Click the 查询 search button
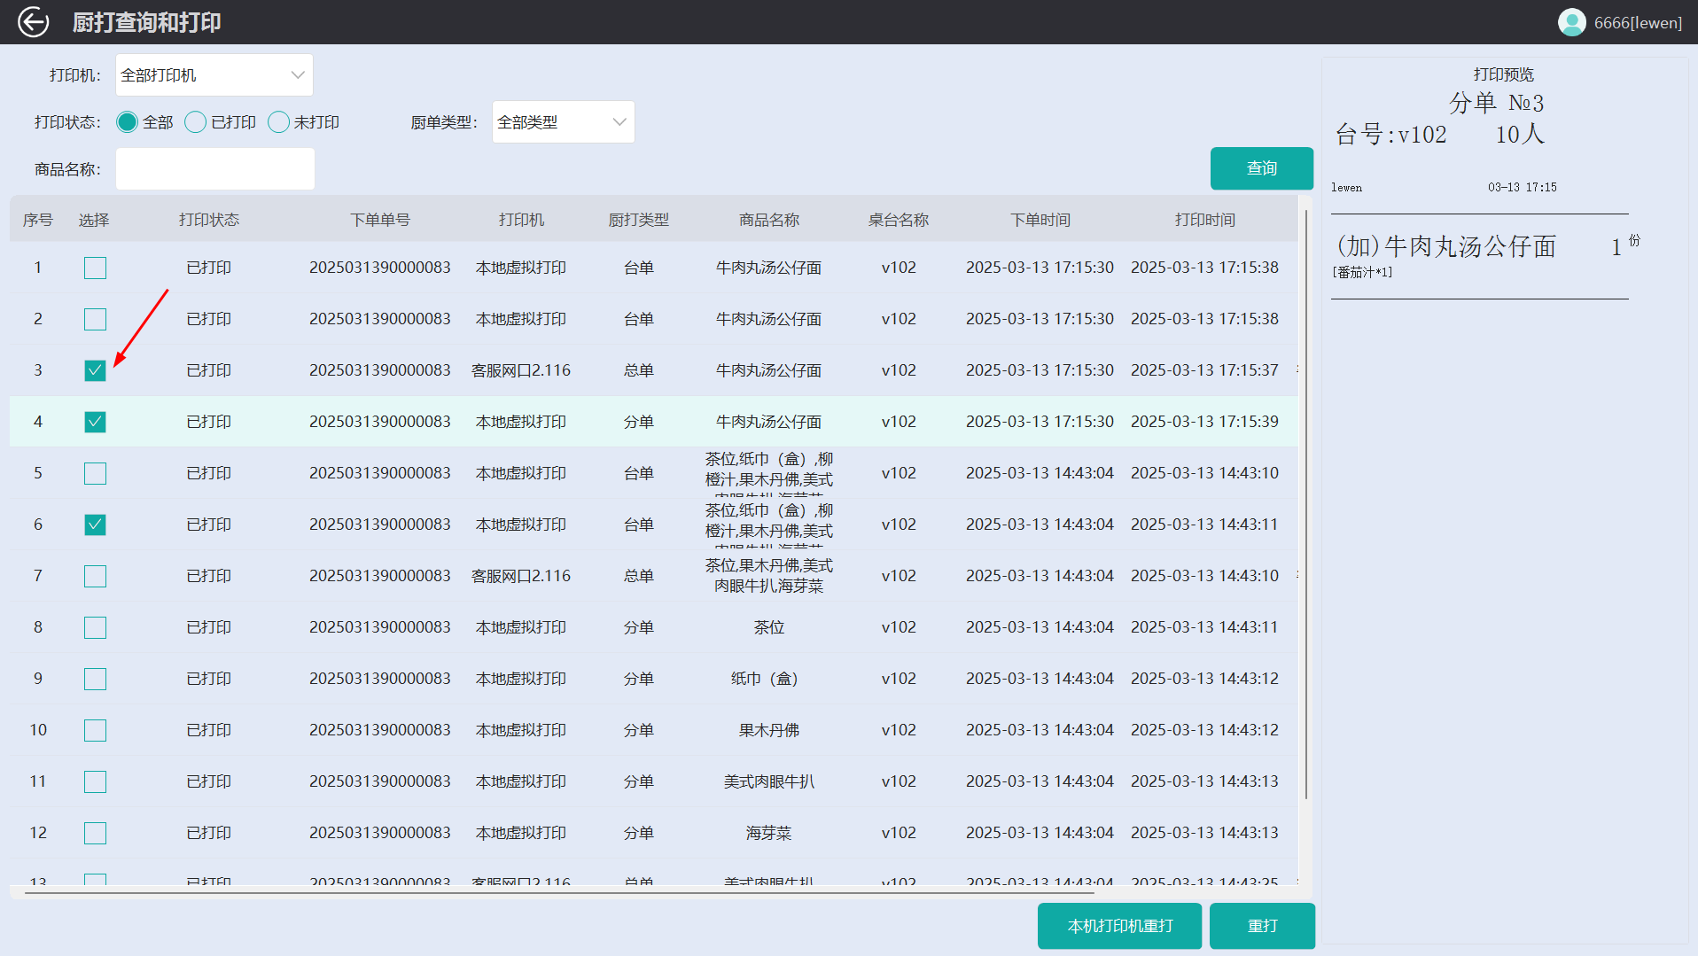This screenshot has width=1698, height=956. point(1261,167)
